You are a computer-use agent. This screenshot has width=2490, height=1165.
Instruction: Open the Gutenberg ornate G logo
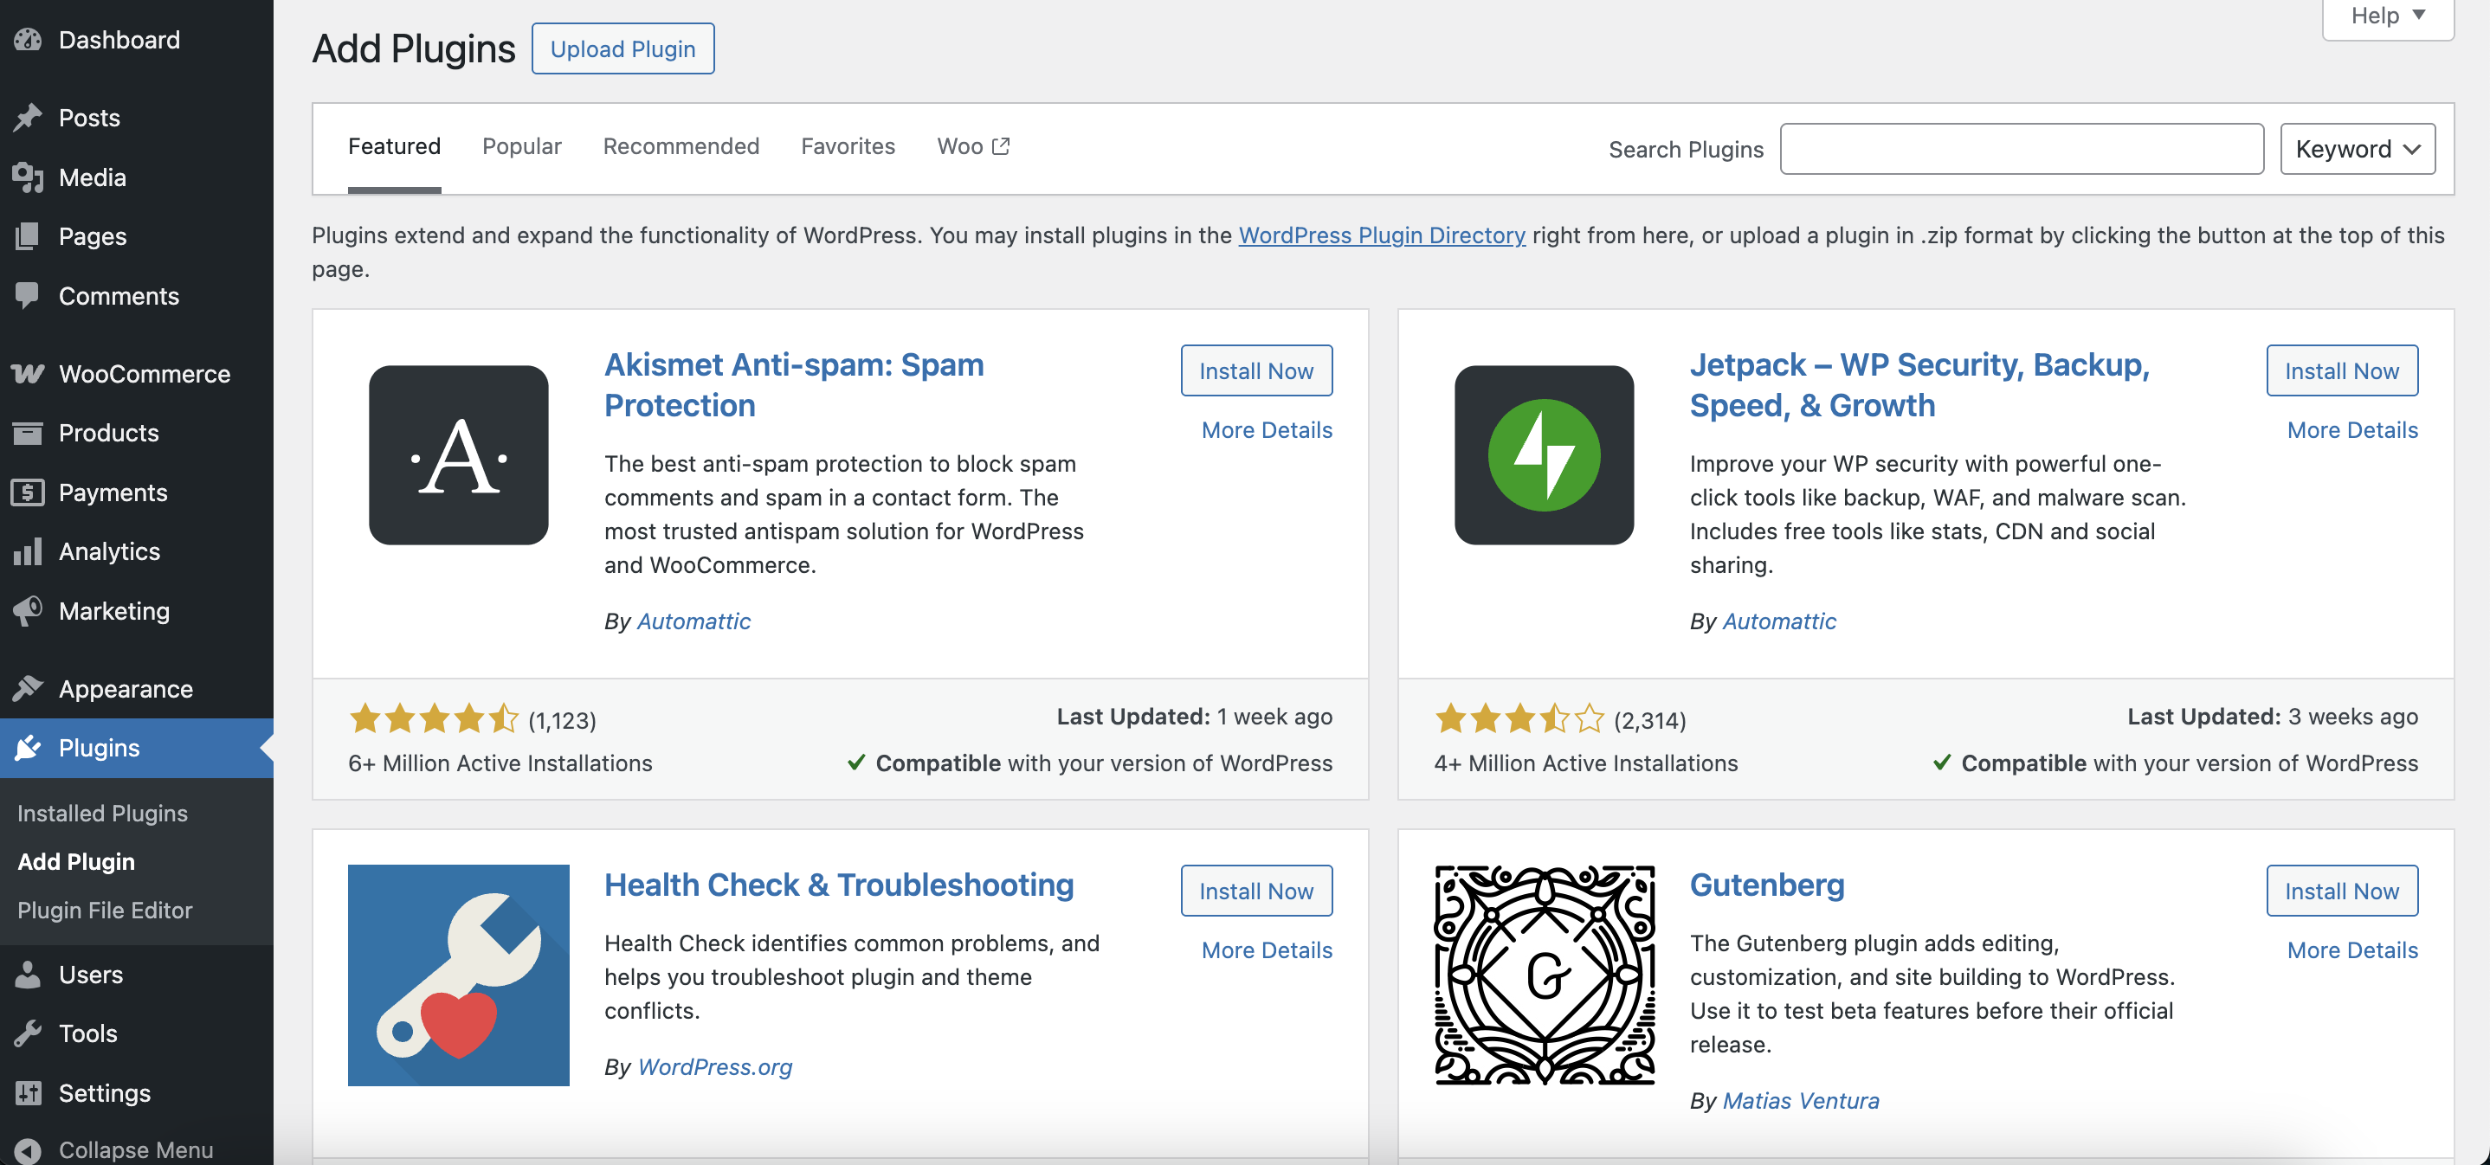pyautogui.click(x=1545, y=975)
